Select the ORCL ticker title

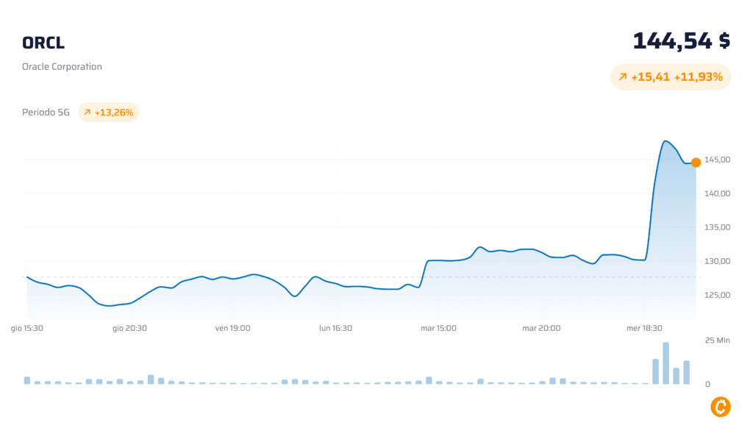tap(43, 43)
